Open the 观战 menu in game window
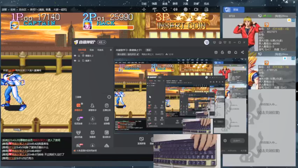This screenshot has height=168, width=298. pos(206,4)
